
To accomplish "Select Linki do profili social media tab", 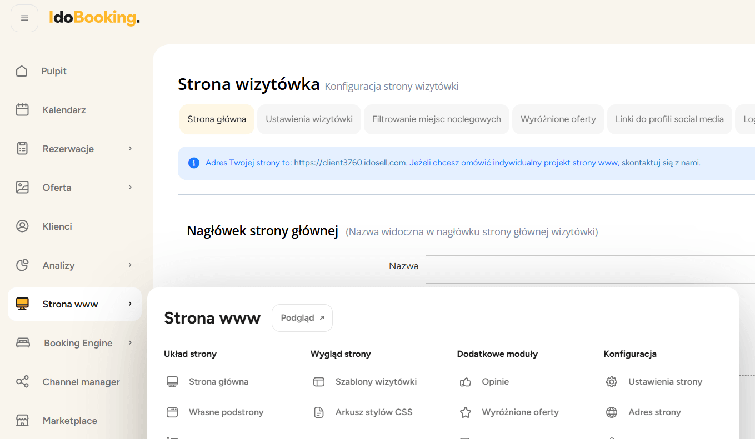I will pyautogui.click(x=669, y=119).
